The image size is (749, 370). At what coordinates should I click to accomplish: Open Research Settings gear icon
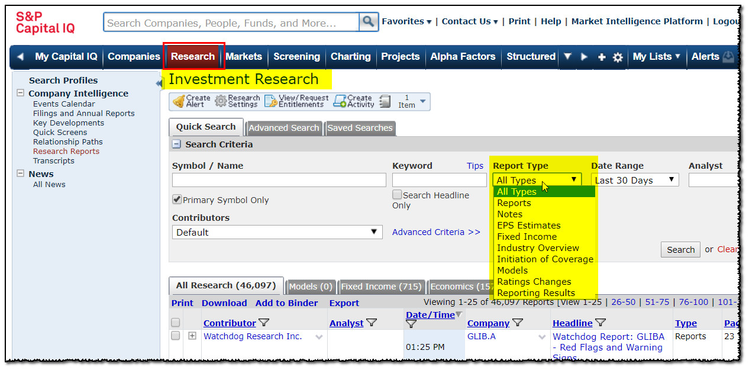pos(221,102)
